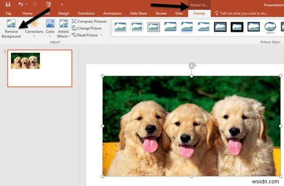Apply the first picture style in the gallery
Viewport: 284px width, 186px height.
click(x=120, y=27)
